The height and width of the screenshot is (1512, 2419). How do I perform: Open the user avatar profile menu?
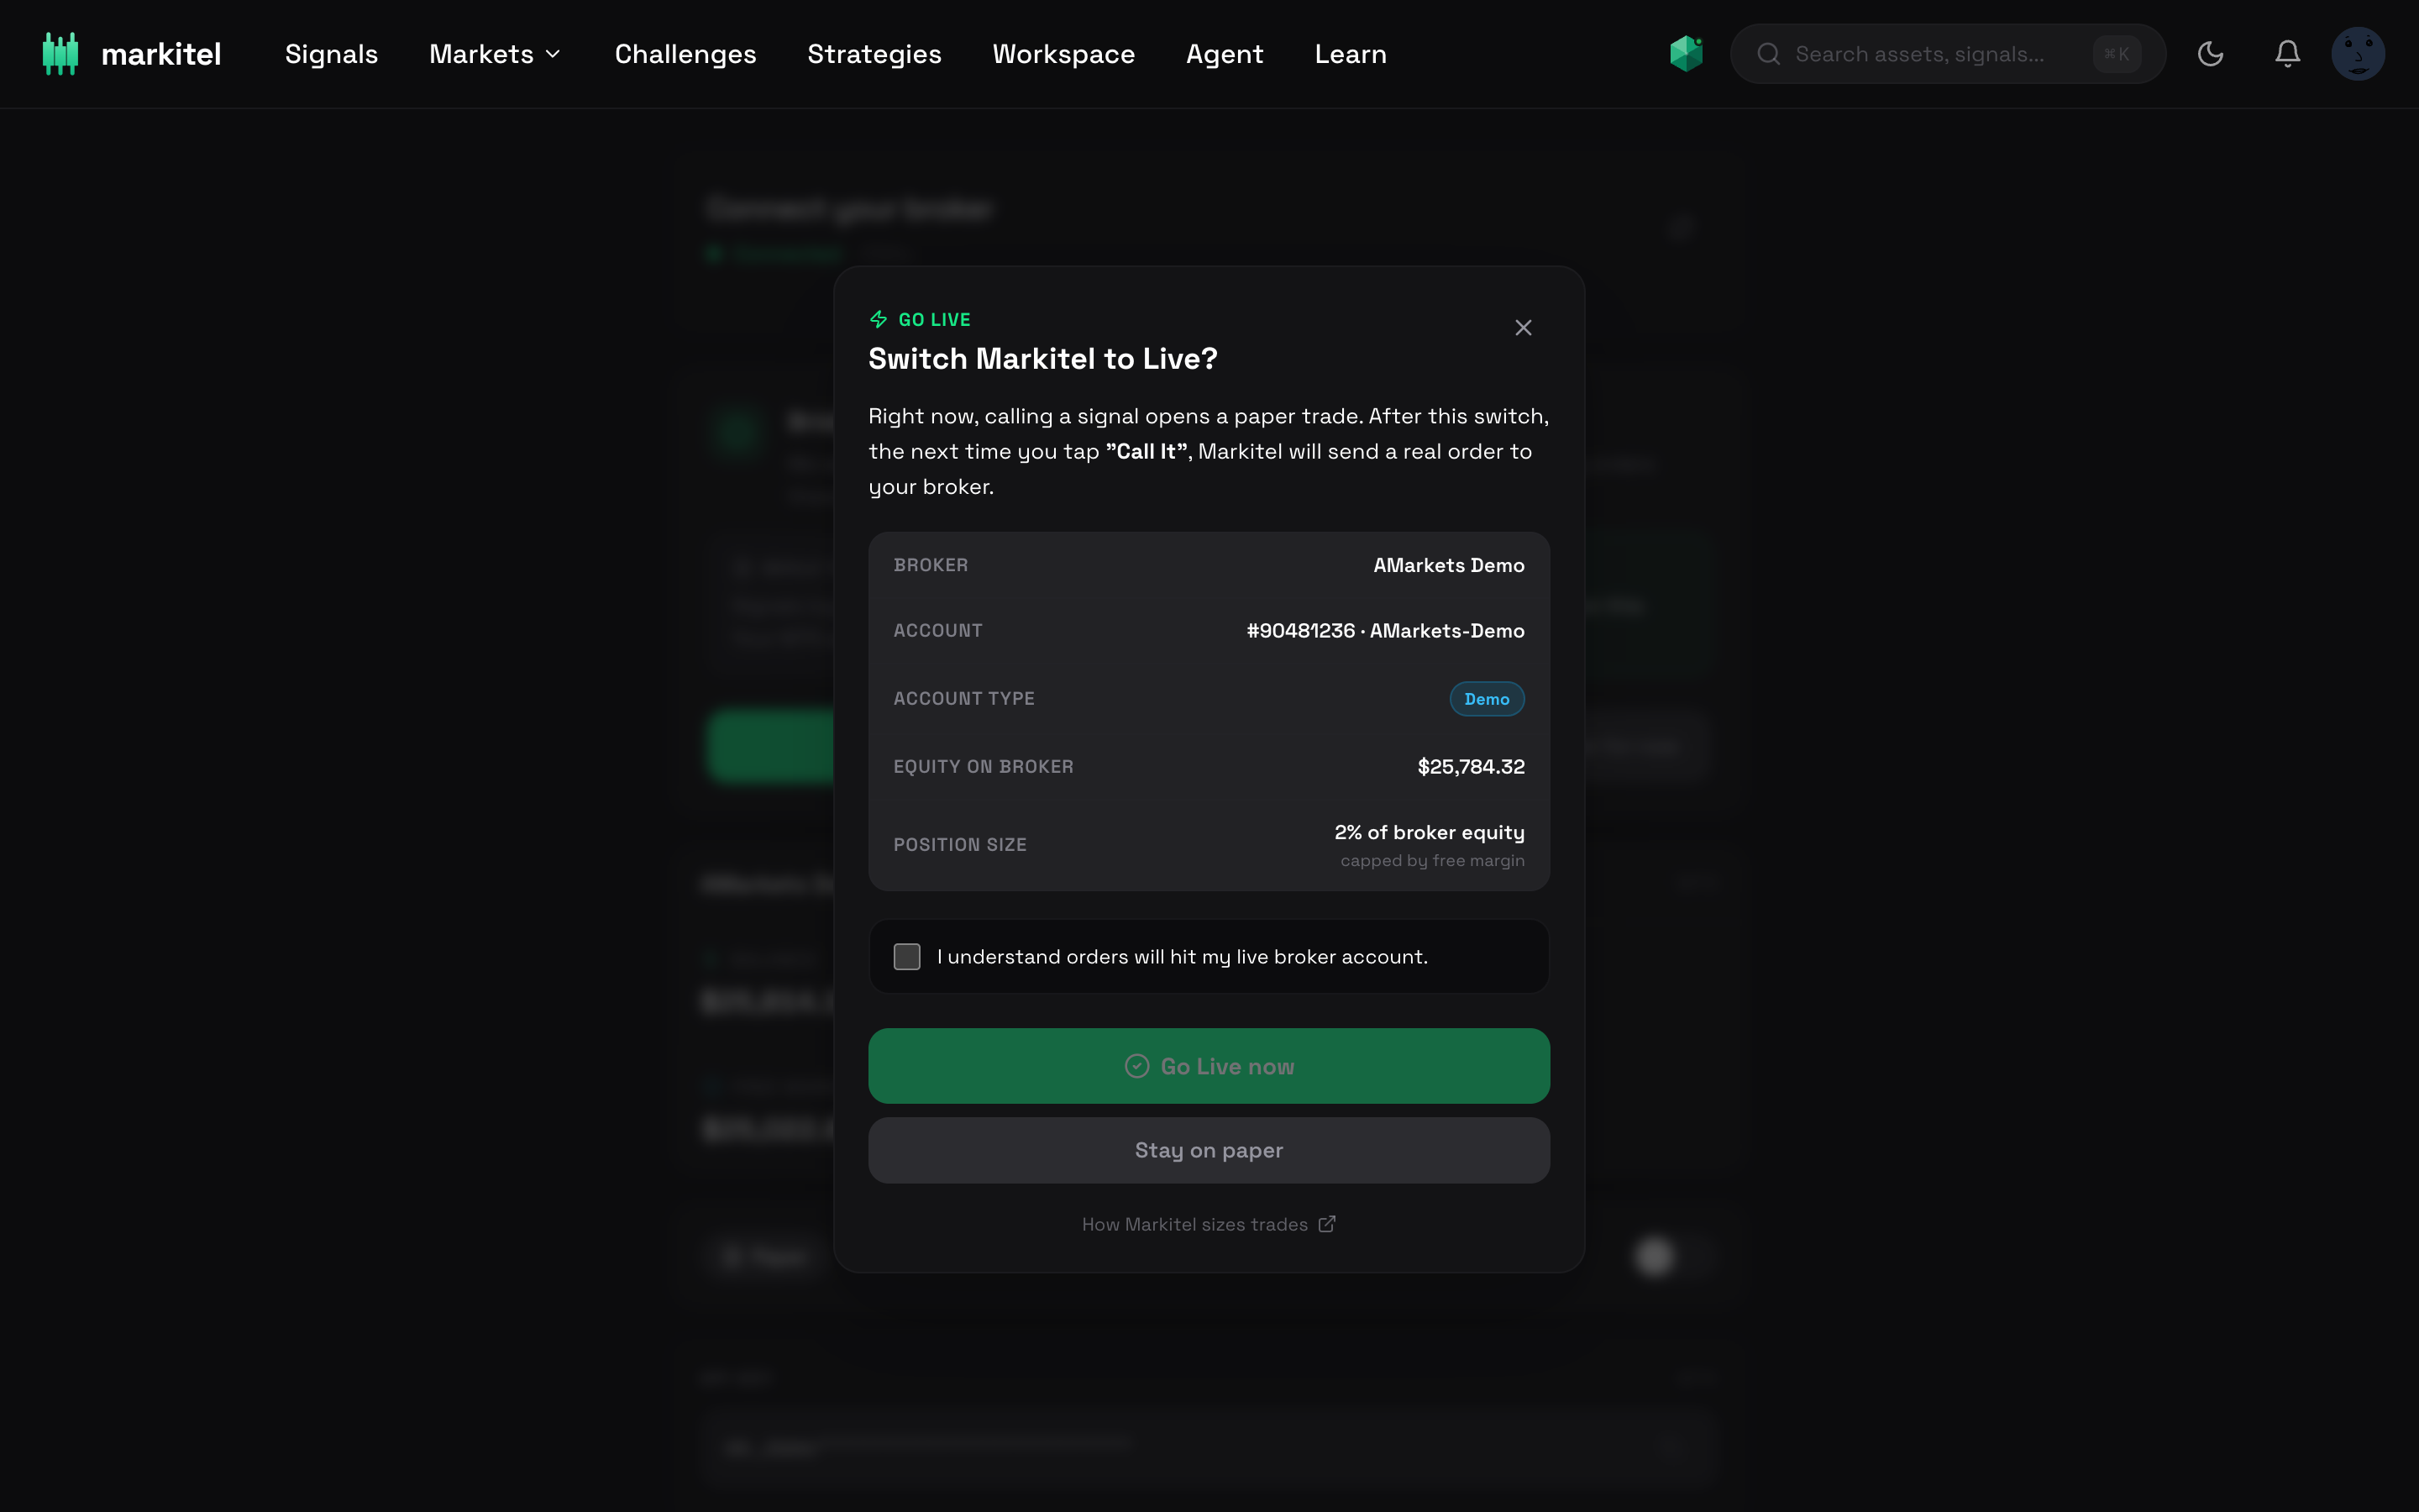point(2358,54)
